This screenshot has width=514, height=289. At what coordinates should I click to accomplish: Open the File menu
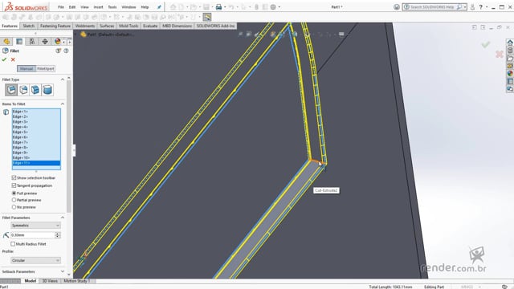tap(61, 7)
